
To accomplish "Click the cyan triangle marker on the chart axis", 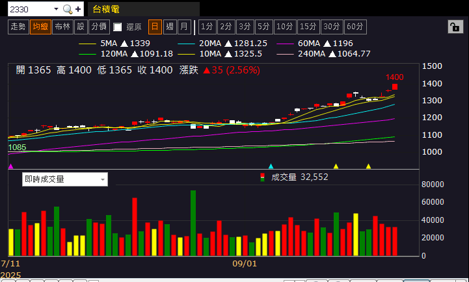I will point(271,166).
